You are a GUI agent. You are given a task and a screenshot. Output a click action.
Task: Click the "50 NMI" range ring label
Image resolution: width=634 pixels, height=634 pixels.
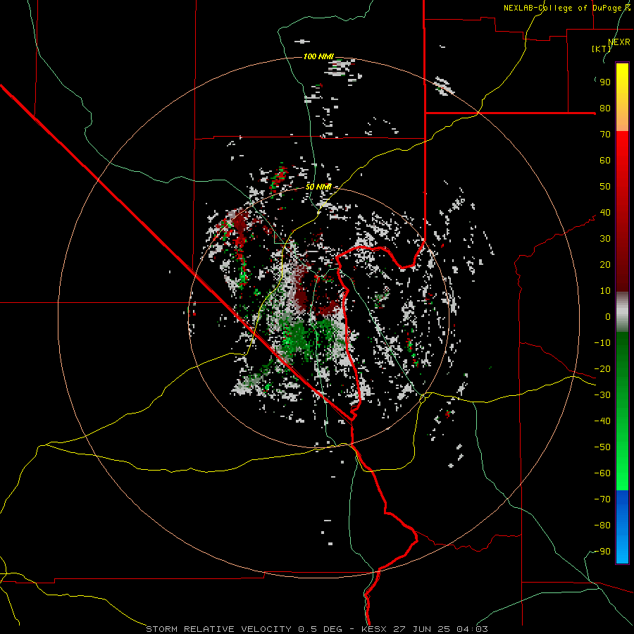pyautogui.click(x=318, y=187)
